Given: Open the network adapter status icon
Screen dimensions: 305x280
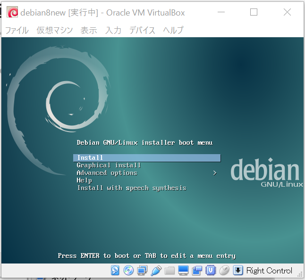Looking at the screenshot, I should tap(142, 271).
